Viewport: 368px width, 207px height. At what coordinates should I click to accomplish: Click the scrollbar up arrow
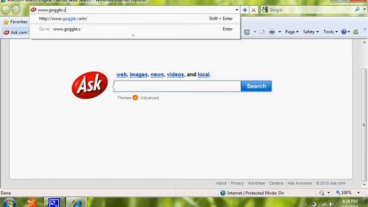click(364, 43)
